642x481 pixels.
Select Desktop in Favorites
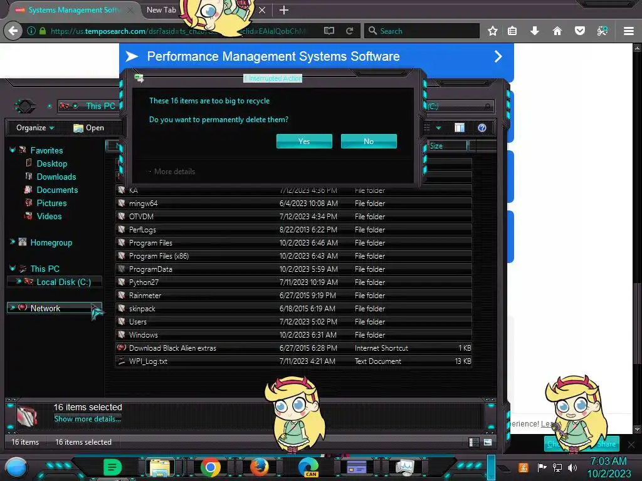(51, 163)
